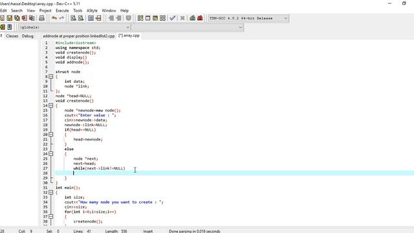Click the Rebuild All icon

coord(162,18)
